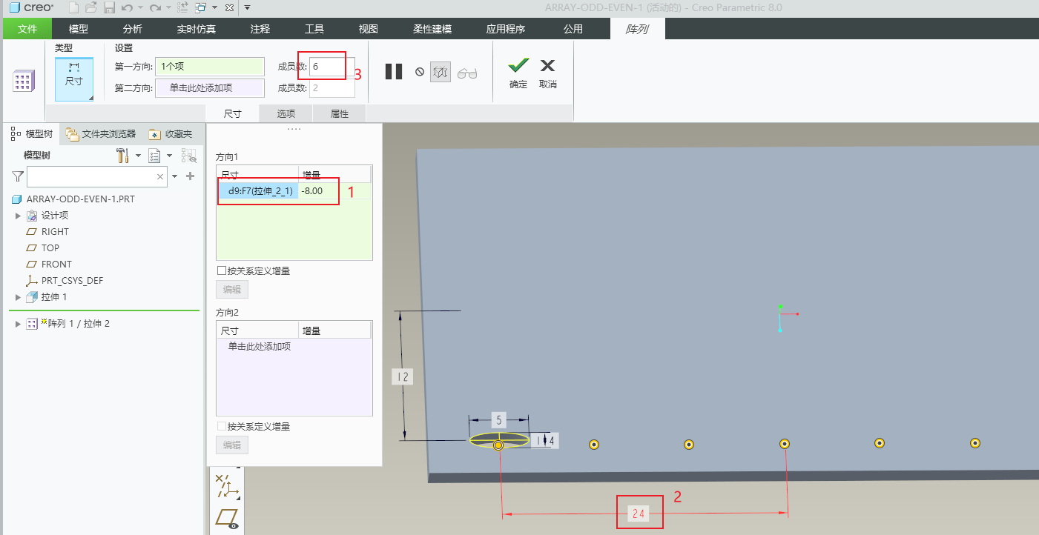This screenshot has width=1039, height=535.
Task: Switch to the 公用 ribbon tab
Action: coord(573,29)
